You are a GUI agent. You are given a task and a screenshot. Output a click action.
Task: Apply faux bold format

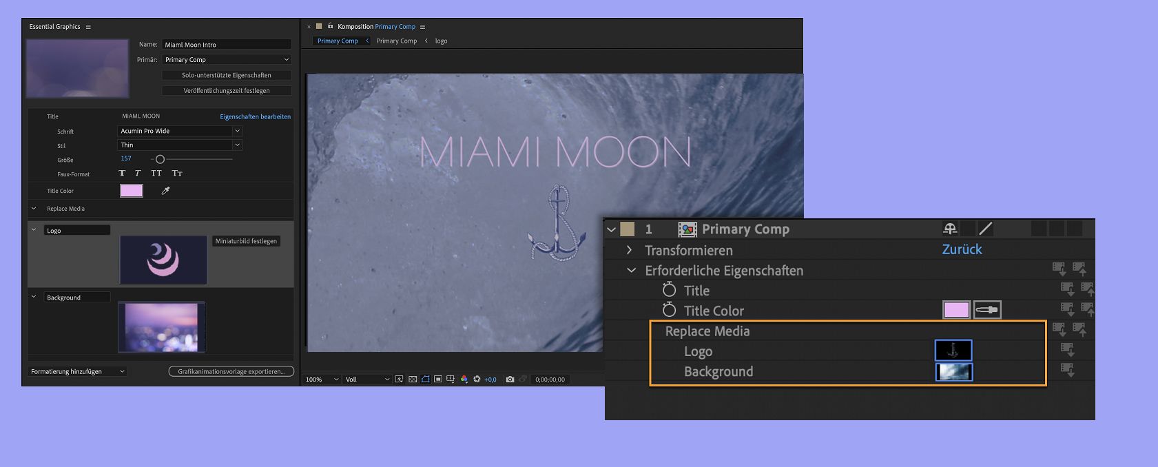[x=122, y=173]
